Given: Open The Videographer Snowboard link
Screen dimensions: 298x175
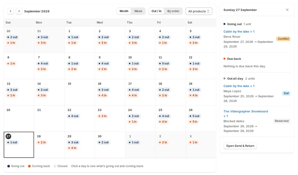Looking at the screenshot, I should (246, 113).
